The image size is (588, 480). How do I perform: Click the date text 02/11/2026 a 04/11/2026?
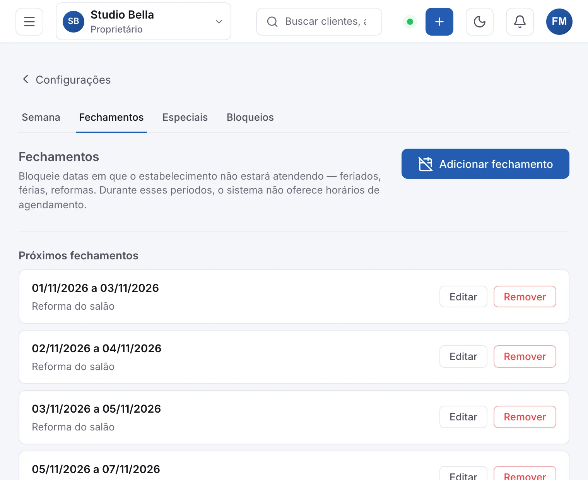point(96,348)
